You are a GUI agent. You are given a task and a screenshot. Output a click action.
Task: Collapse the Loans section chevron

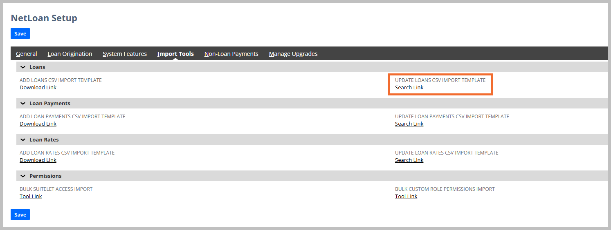(x=23, y=67)
